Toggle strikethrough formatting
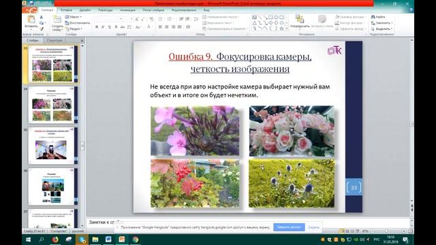This screenshot has height=245, width=436. point(123,27)
